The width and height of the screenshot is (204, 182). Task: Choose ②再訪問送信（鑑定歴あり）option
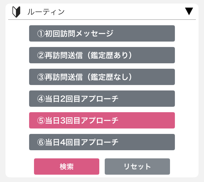102,55
